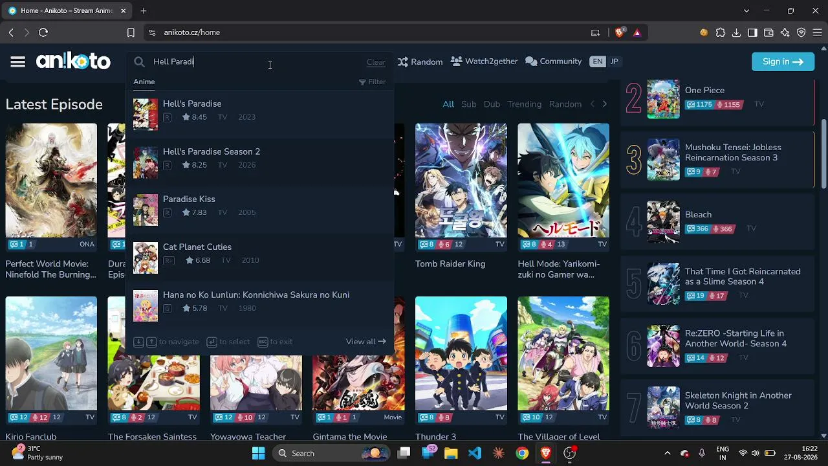Open Brave VPN shield icon
Image resolution: width=828 pixels, height=466 pixels.
tap(801, 32)
